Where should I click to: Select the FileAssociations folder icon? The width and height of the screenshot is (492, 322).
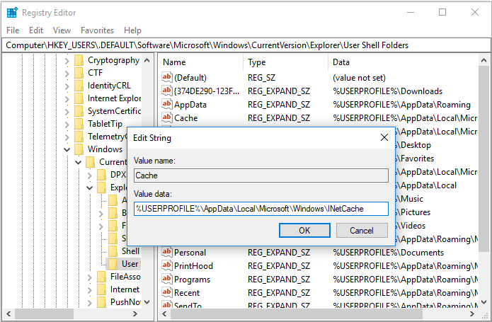102,277
